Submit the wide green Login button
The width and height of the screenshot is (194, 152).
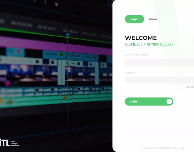[x=149, y=102]
